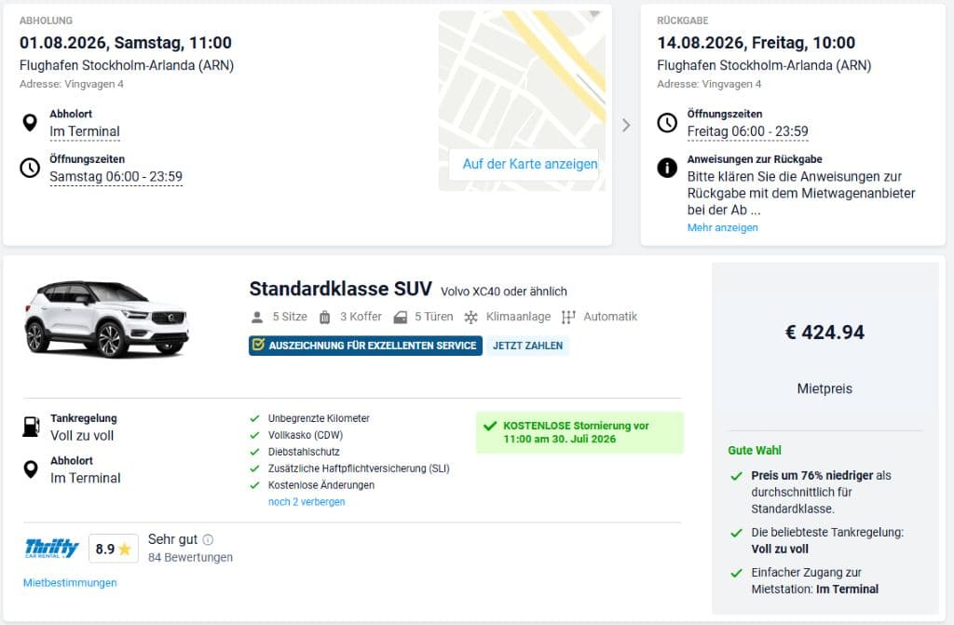Collapse extras via noch 2 verbergen
This screenshot has height=625, width=954.
coord(307,501)
